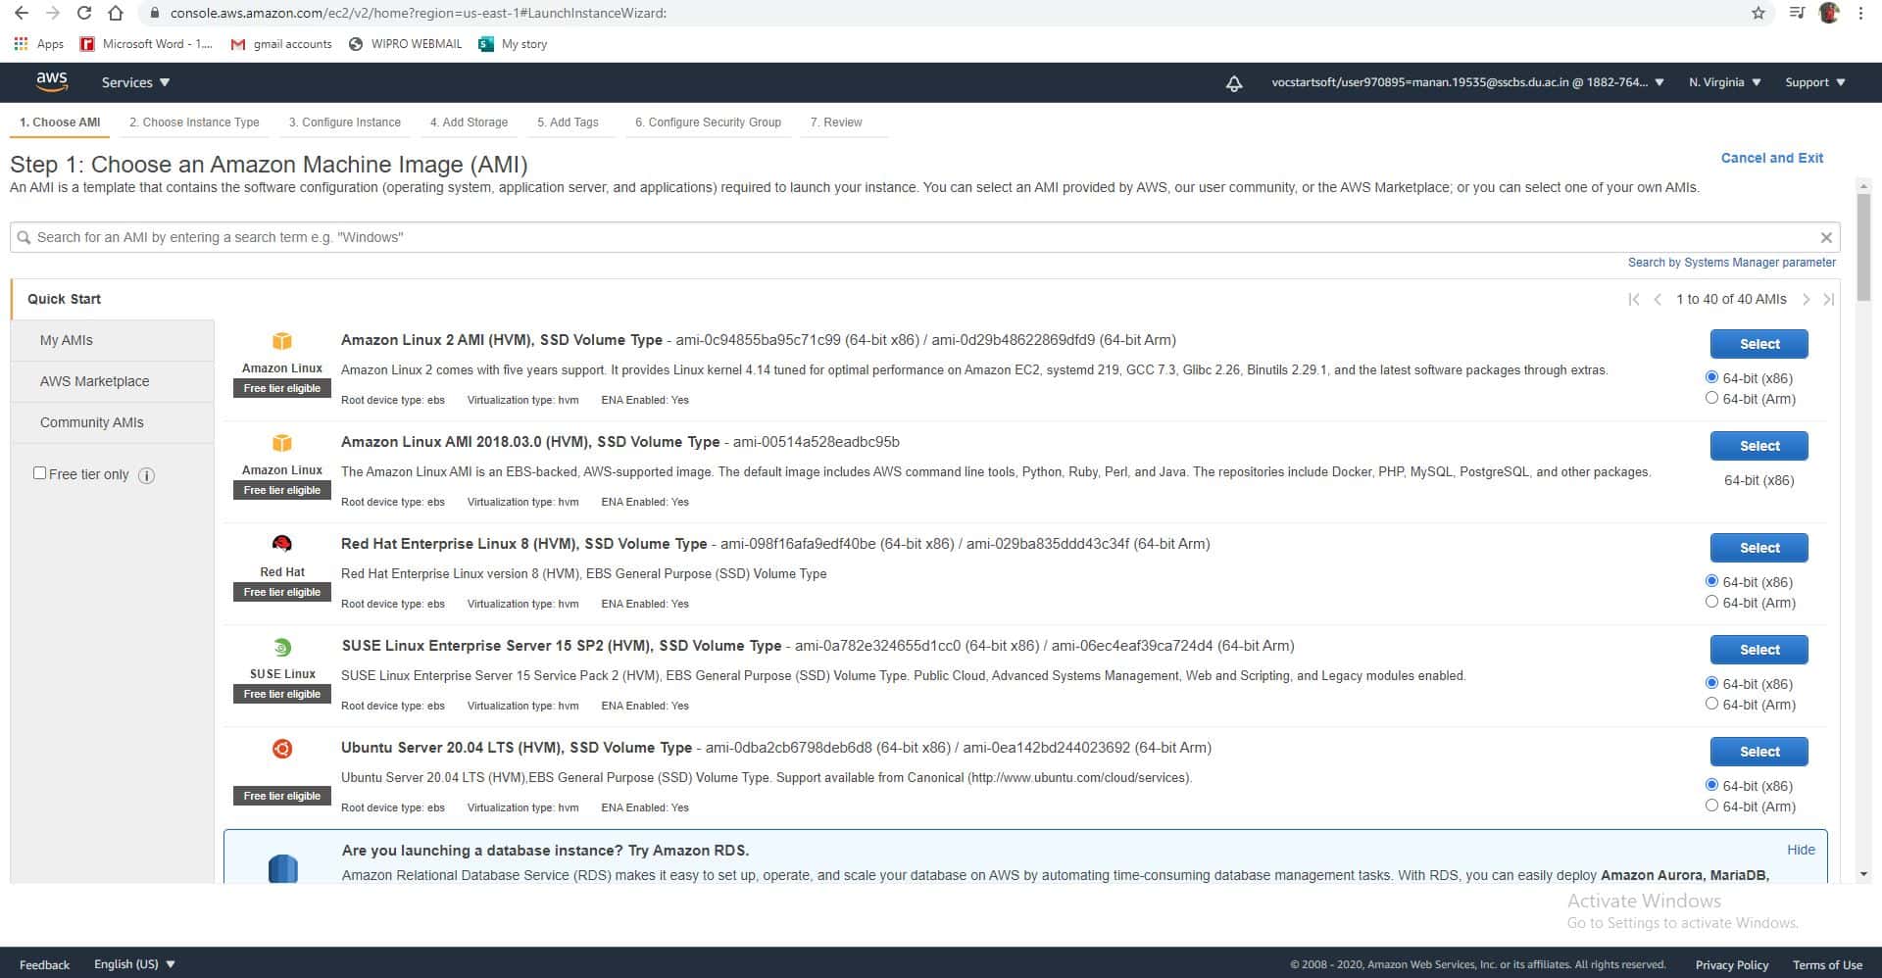Click Select for Red Hat Enterprise Linux 8
The height and width of the screenshot is (978, 1882).
(1758, 548)
